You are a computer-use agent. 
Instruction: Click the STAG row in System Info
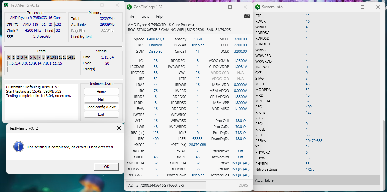point(317,78)
